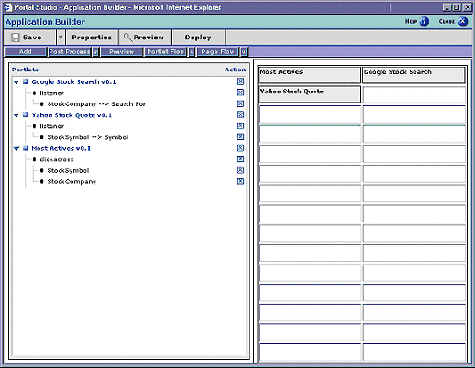
Task: Select the Portlet Flow menu item
Action: coord(166,51)
